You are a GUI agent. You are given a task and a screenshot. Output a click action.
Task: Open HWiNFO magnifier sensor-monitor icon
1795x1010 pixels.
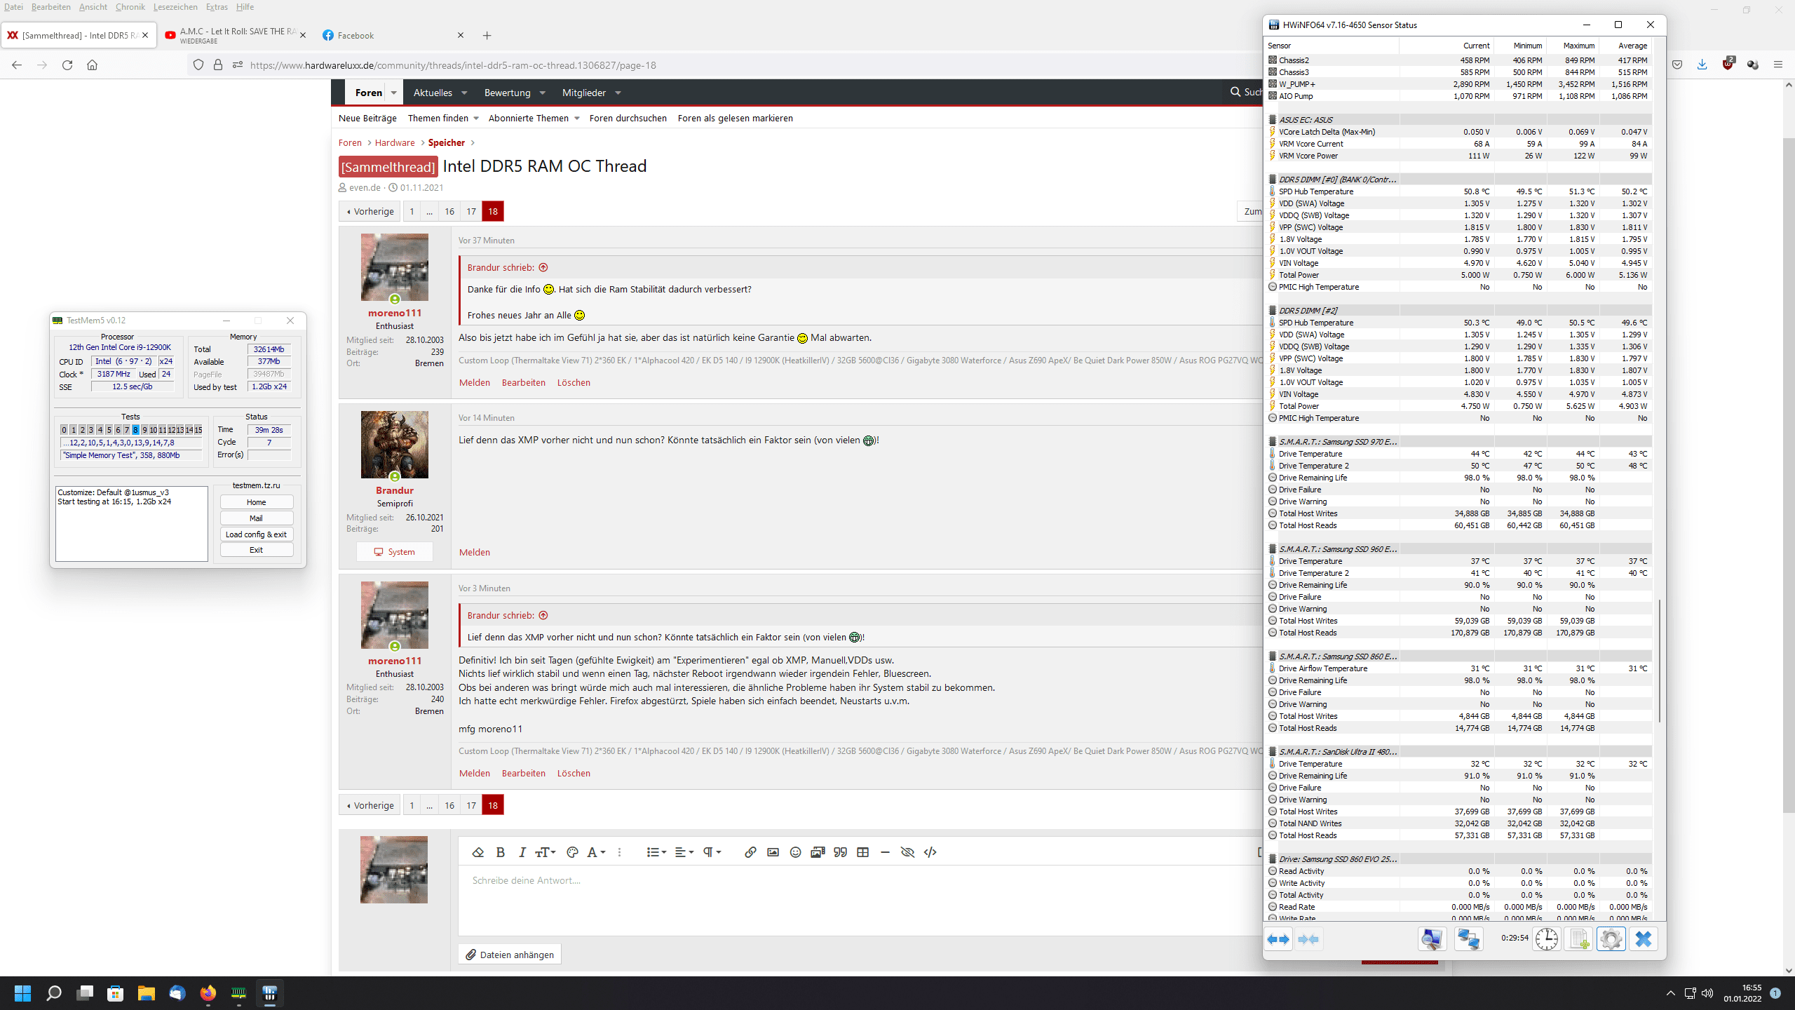click(1432, 939)
